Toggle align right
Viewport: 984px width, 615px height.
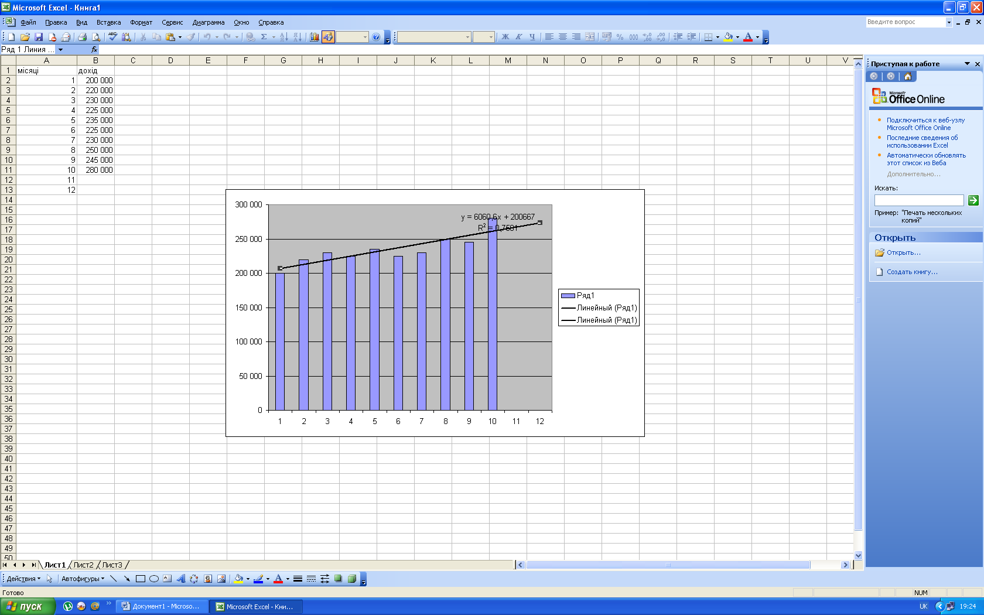576,37
